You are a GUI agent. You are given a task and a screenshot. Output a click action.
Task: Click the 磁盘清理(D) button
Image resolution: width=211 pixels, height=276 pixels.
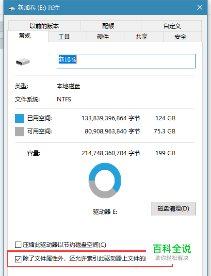pyautogui.click(x=173, y=209)
